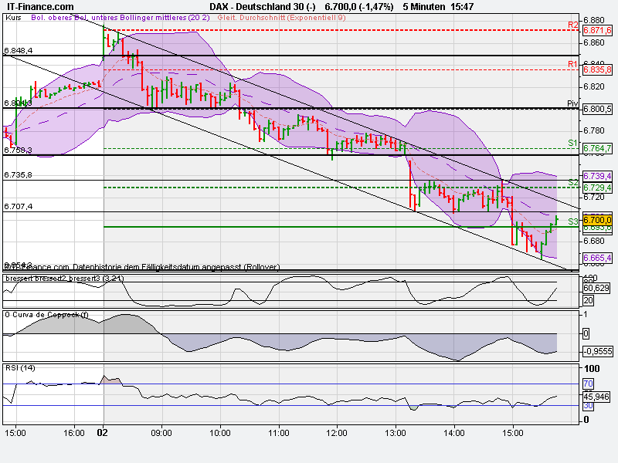Image resolution: width=618 pixels, height=463 pixels.
Task: Select the -0,9555 Coppock value tag
Action: [598, 351]
